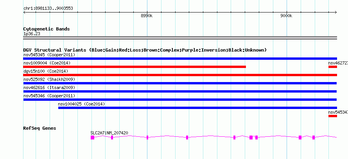
Task: Select the blue nsv525092 gain bar
Action: coord(180,83)
